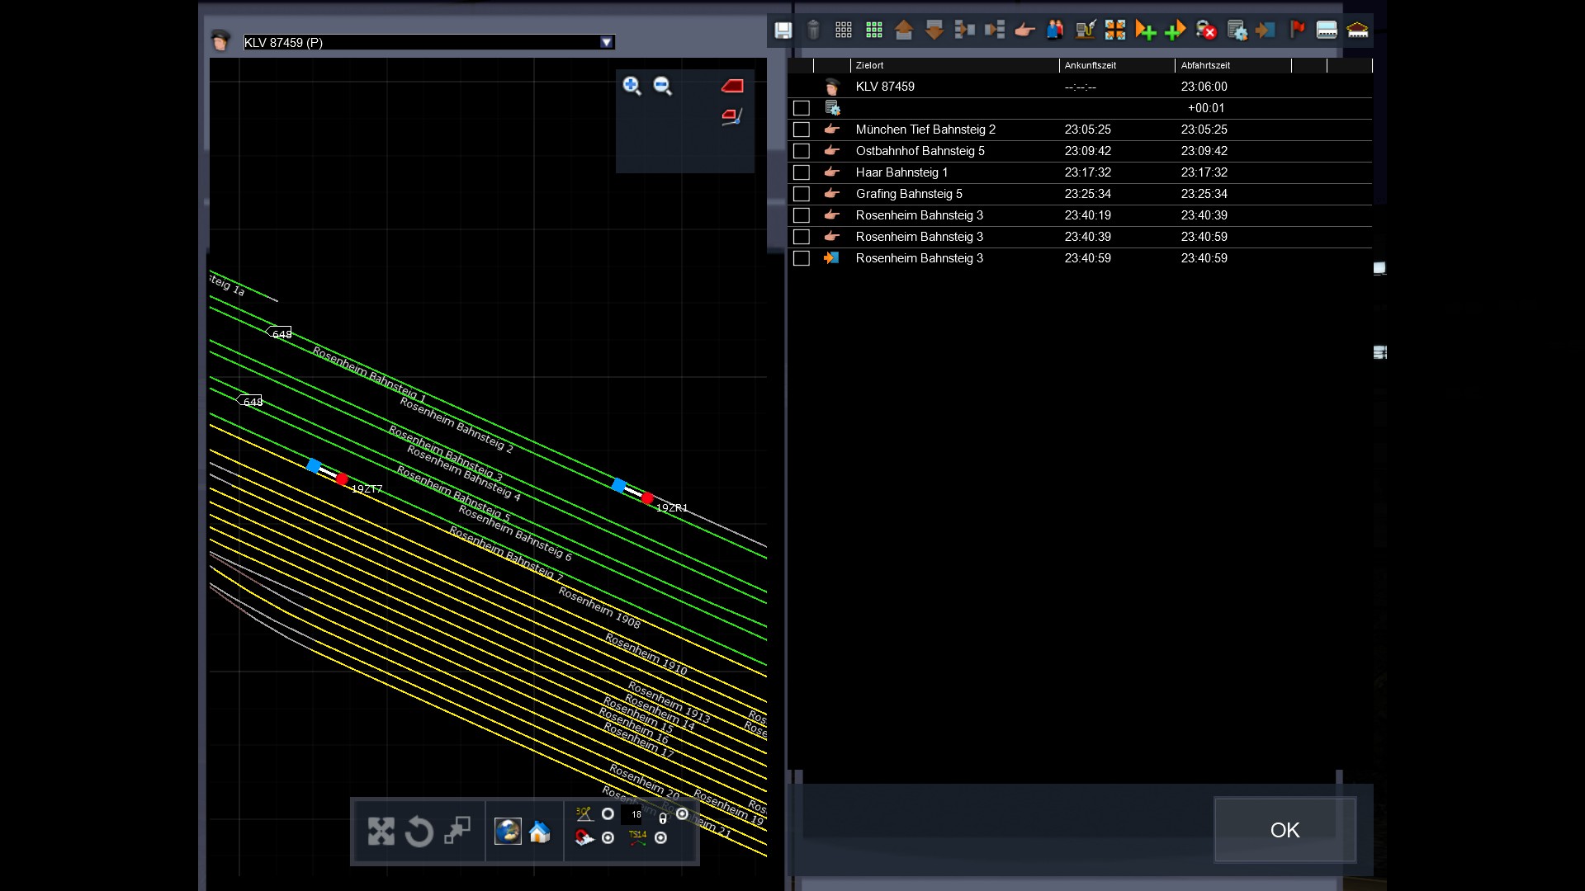Check the Haar Bahnsteig 1 checkbox

pos(801,172)
